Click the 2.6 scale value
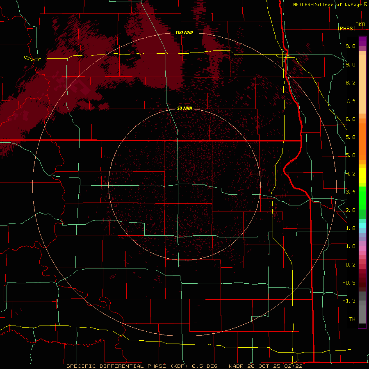 point(351,210)
